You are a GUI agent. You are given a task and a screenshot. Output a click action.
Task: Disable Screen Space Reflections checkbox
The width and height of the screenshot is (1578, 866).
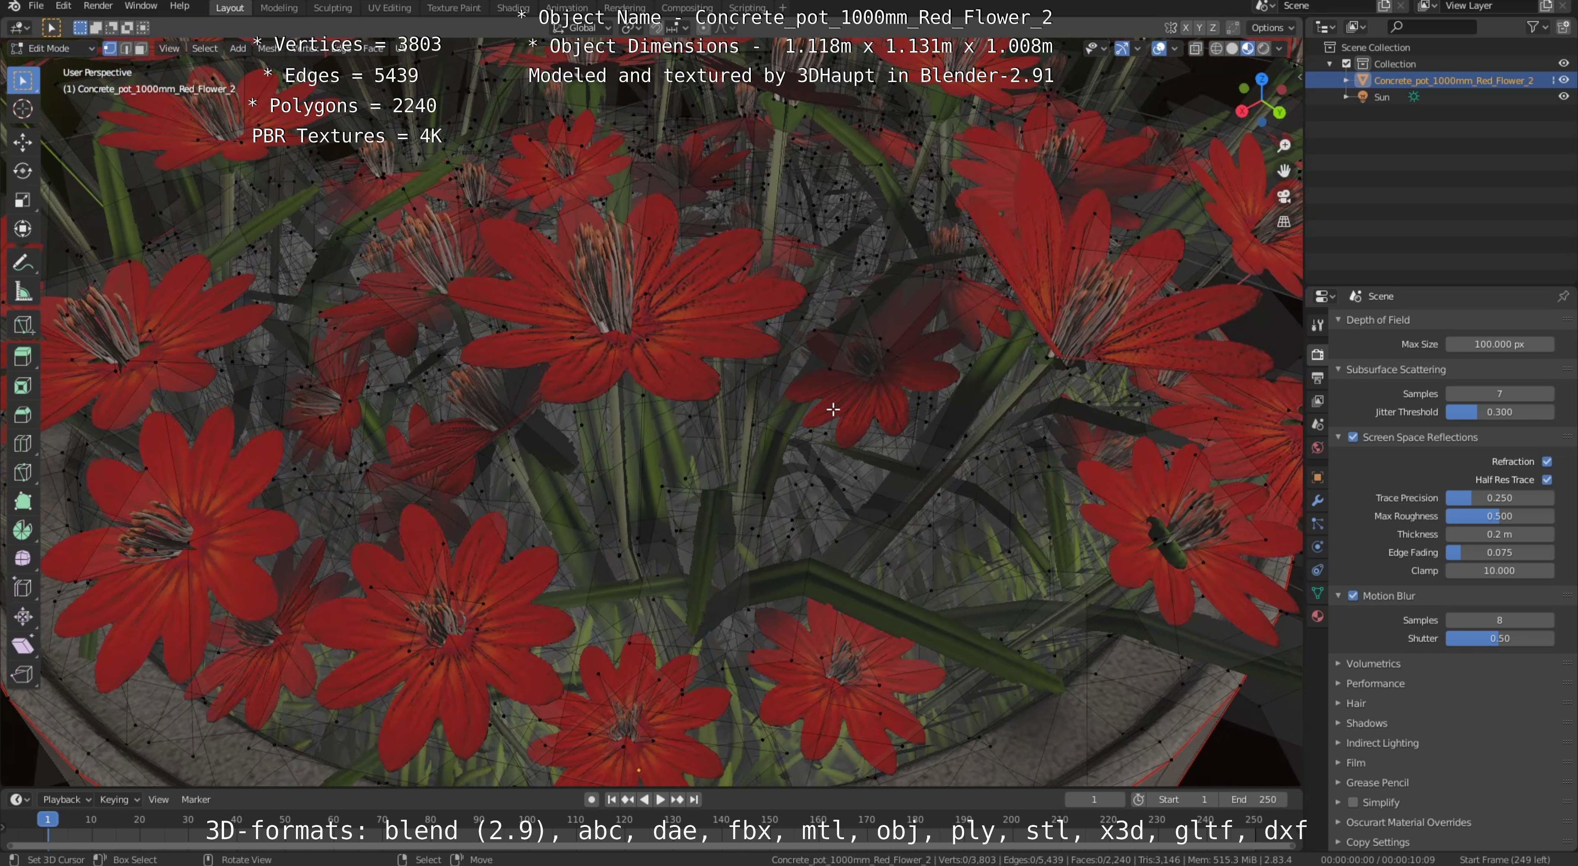(1352, 437)
